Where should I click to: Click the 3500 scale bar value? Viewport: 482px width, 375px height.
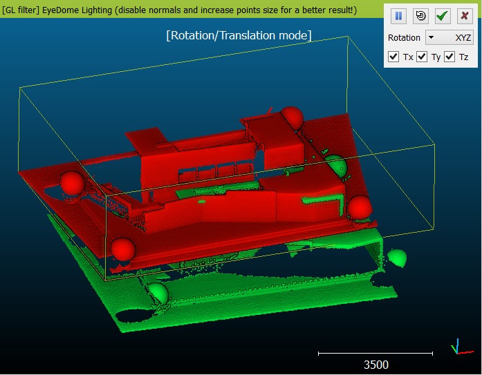[376, 365]
